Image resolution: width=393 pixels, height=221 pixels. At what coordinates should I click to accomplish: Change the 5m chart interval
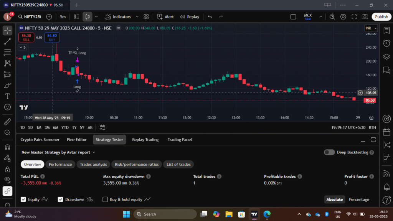coord(63,17)
